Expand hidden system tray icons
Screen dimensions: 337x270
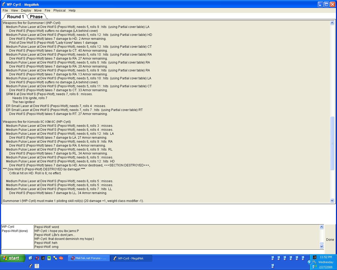pos(310,262)
